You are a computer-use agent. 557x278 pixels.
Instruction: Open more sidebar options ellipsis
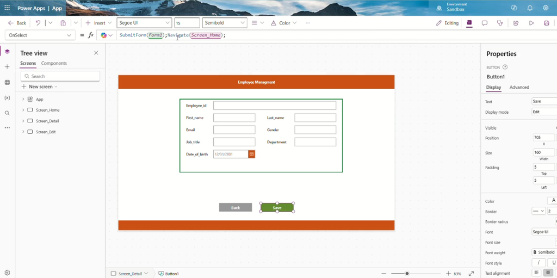click(x=7, y=128)
